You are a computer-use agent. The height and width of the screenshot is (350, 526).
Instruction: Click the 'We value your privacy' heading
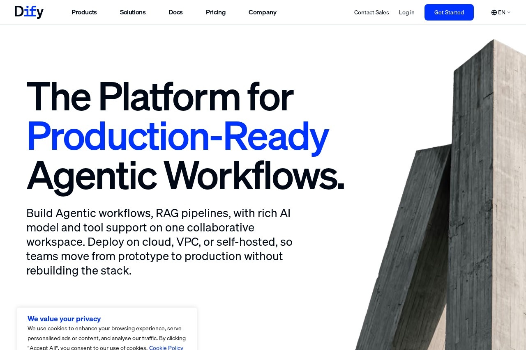tap(64, 319)
